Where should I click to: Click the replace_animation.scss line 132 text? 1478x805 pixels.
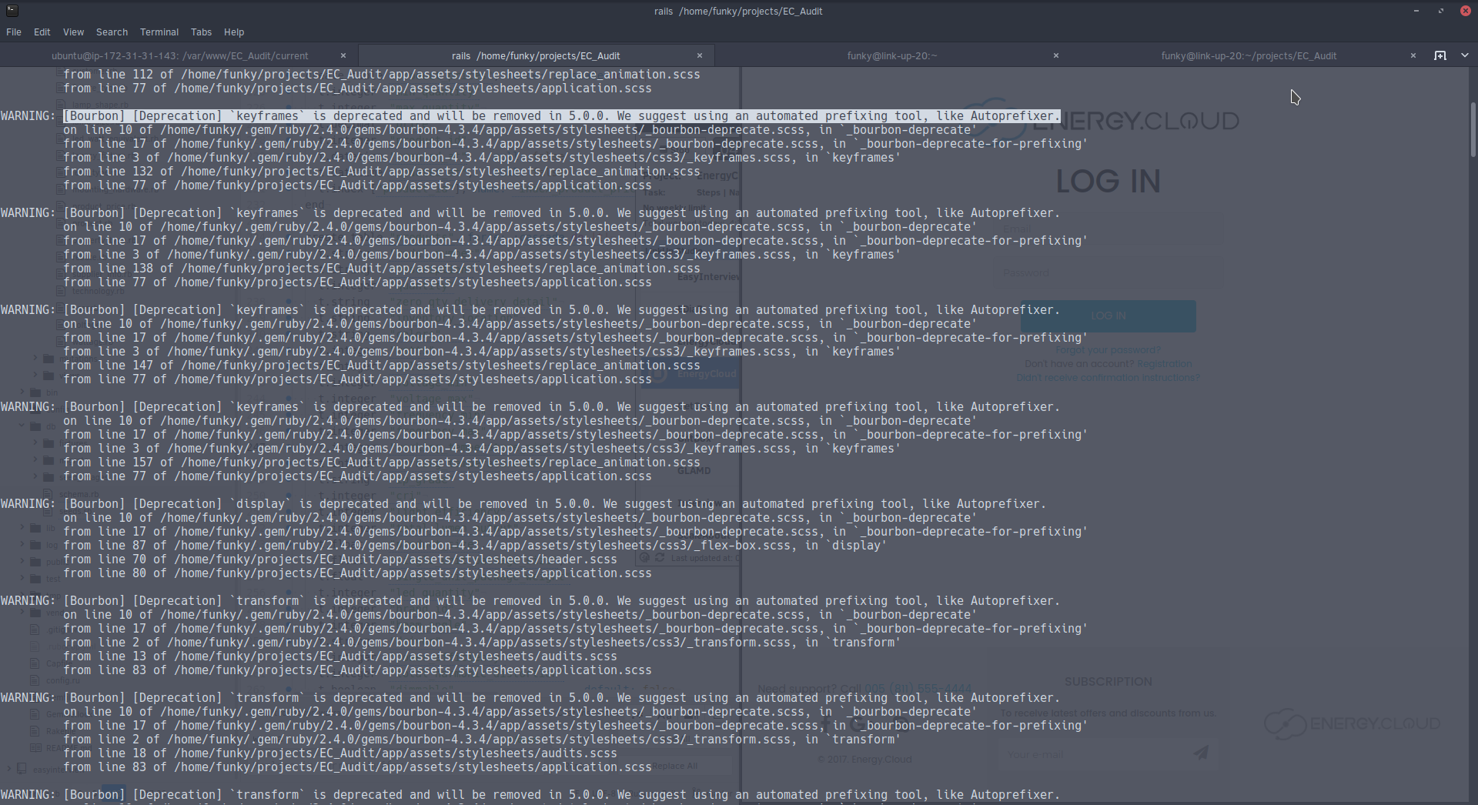click(x=382, y=172)
